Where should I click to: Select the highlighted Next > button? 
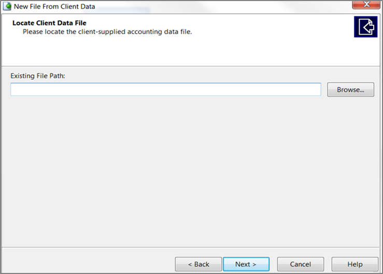[246, 264]
